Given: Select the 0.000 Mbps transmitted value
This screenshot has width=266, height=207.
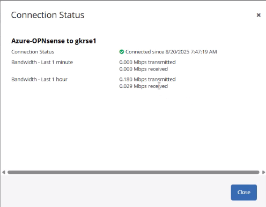Looking at the screenshot, I should 147,62.
